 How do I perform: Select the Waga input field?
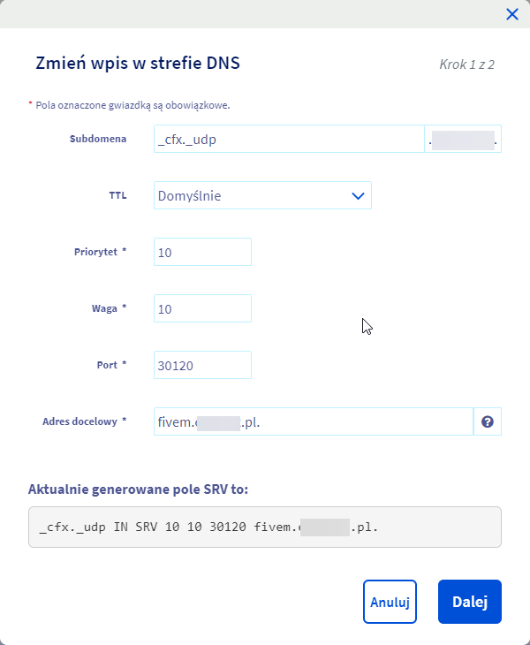(202, 308)
